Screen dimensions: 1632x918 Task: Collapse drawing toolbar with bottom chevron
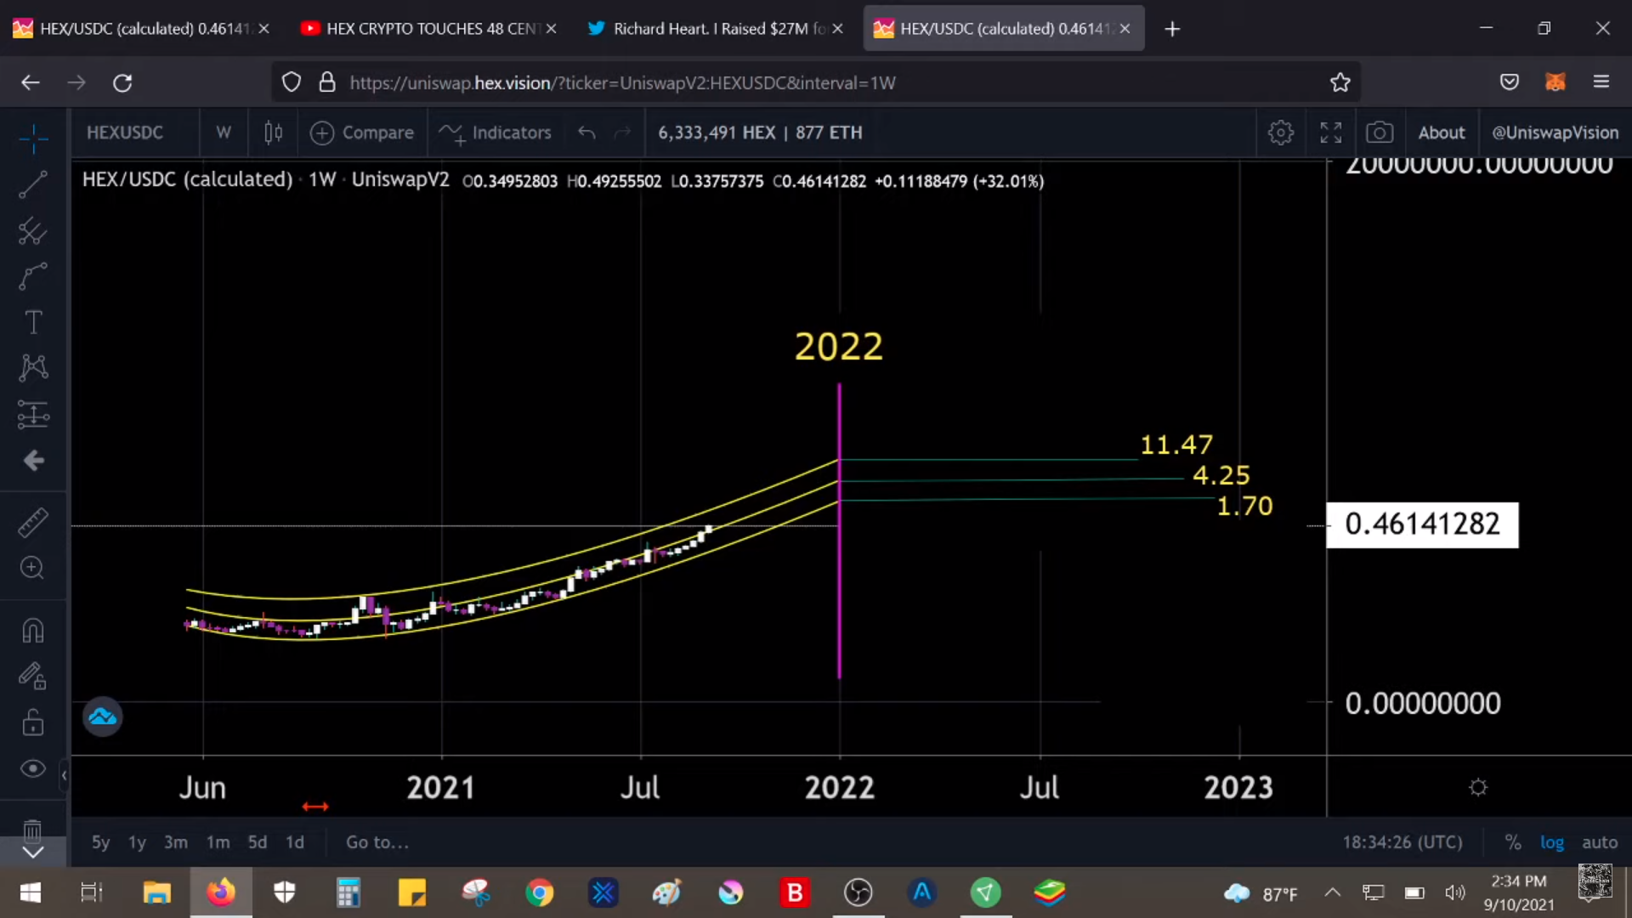33,853
